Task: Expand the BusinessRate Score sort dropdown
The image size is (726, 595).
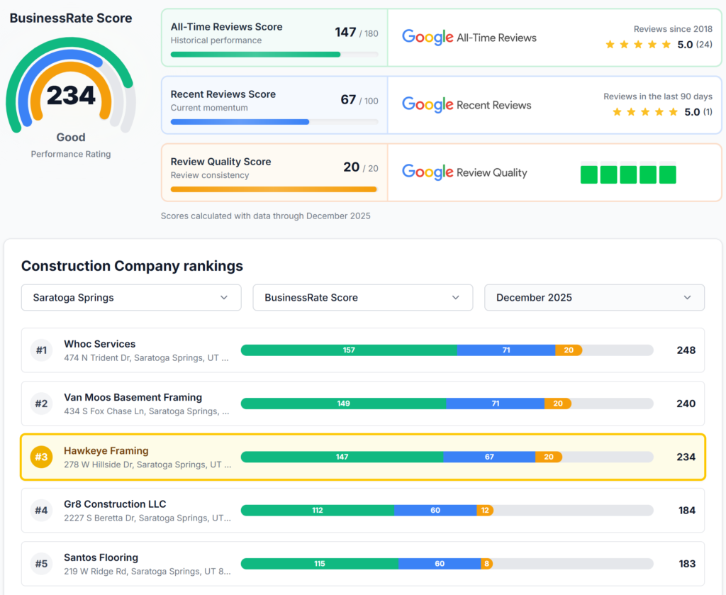Action: click(x=362, y=298)
